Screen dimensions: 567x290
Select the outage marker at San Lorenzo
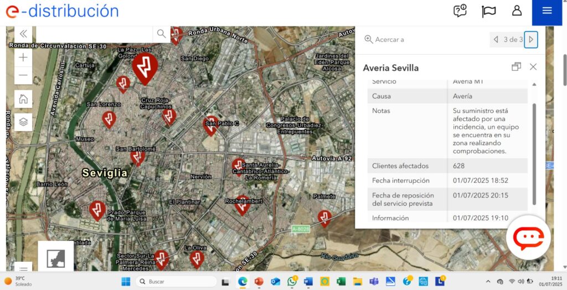coord(109,120)
